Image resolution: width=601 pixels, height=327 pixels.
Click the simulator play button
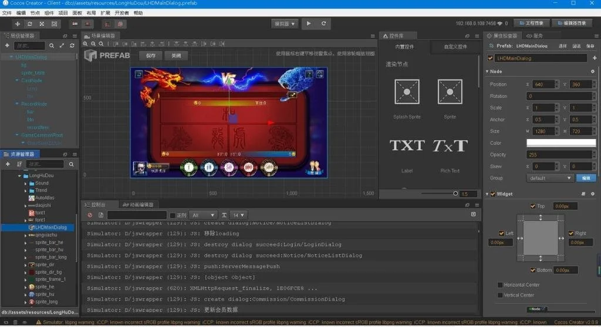click(309, 24)
